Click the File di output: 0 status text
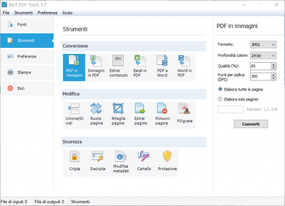The image size is (285, 206). 49,202
